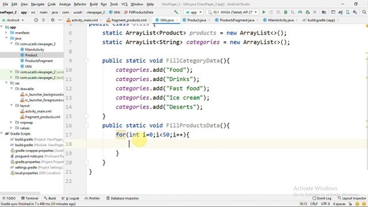Run the app with green play icon
The image size is (368, 207).
(x=264, y=12)
